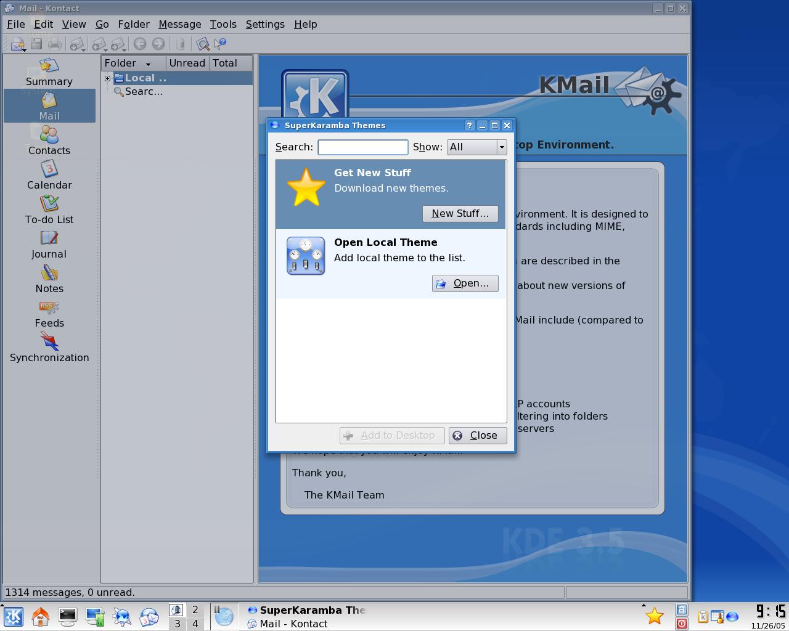Open the Tools menu
The height and width of the screenshot is (631, 789).
[223, 24]
